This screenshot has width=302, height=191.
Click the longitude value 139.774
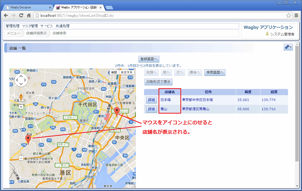click(269, 100)
